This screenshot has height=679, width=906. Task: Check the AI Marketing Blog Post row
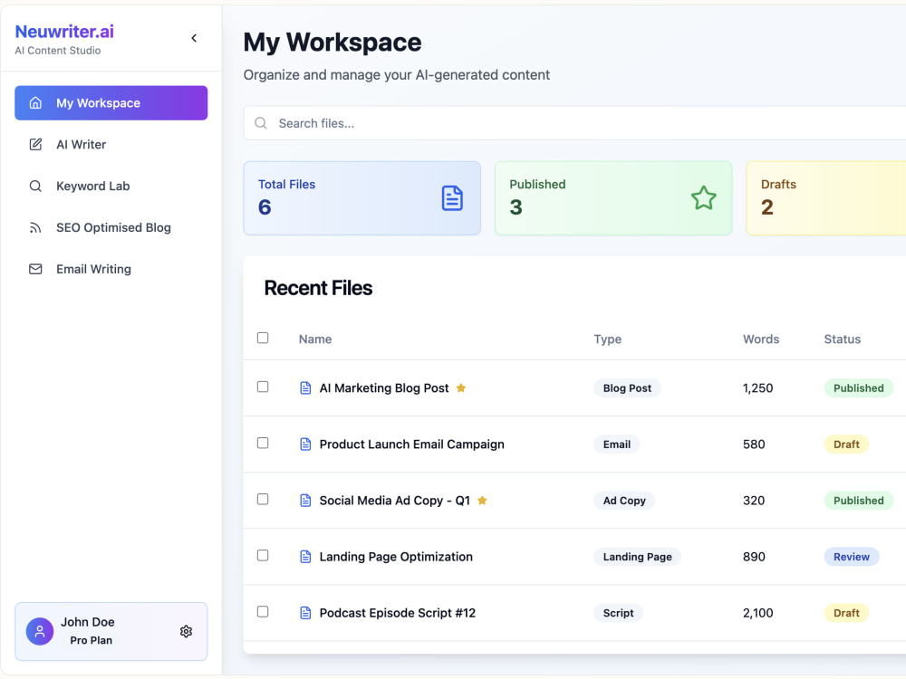pyautogui.click(x=263, y=387)
